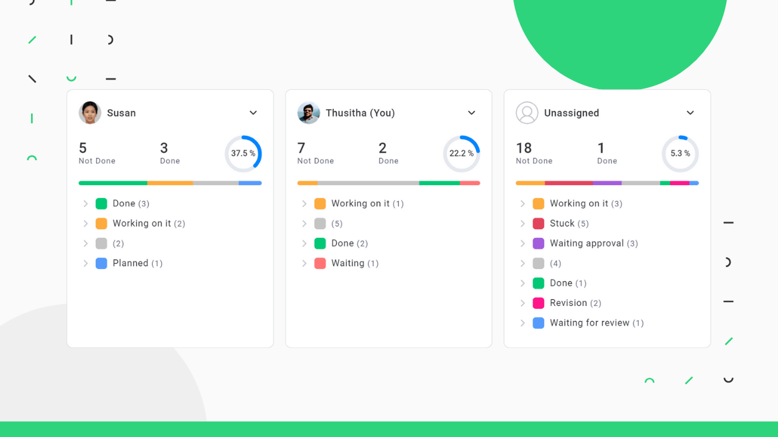Image resolution: width=778 pixels, height=437 pixels.
Task: Click orange Working on it swatch for Thusitha
Action: [320, 204]
